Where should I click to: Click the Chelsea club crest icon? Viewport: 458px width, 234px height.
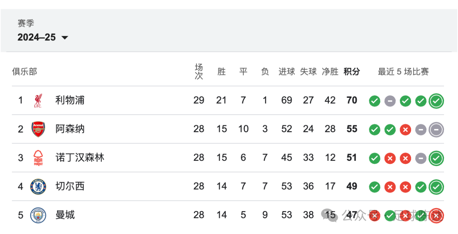point(38,186)
